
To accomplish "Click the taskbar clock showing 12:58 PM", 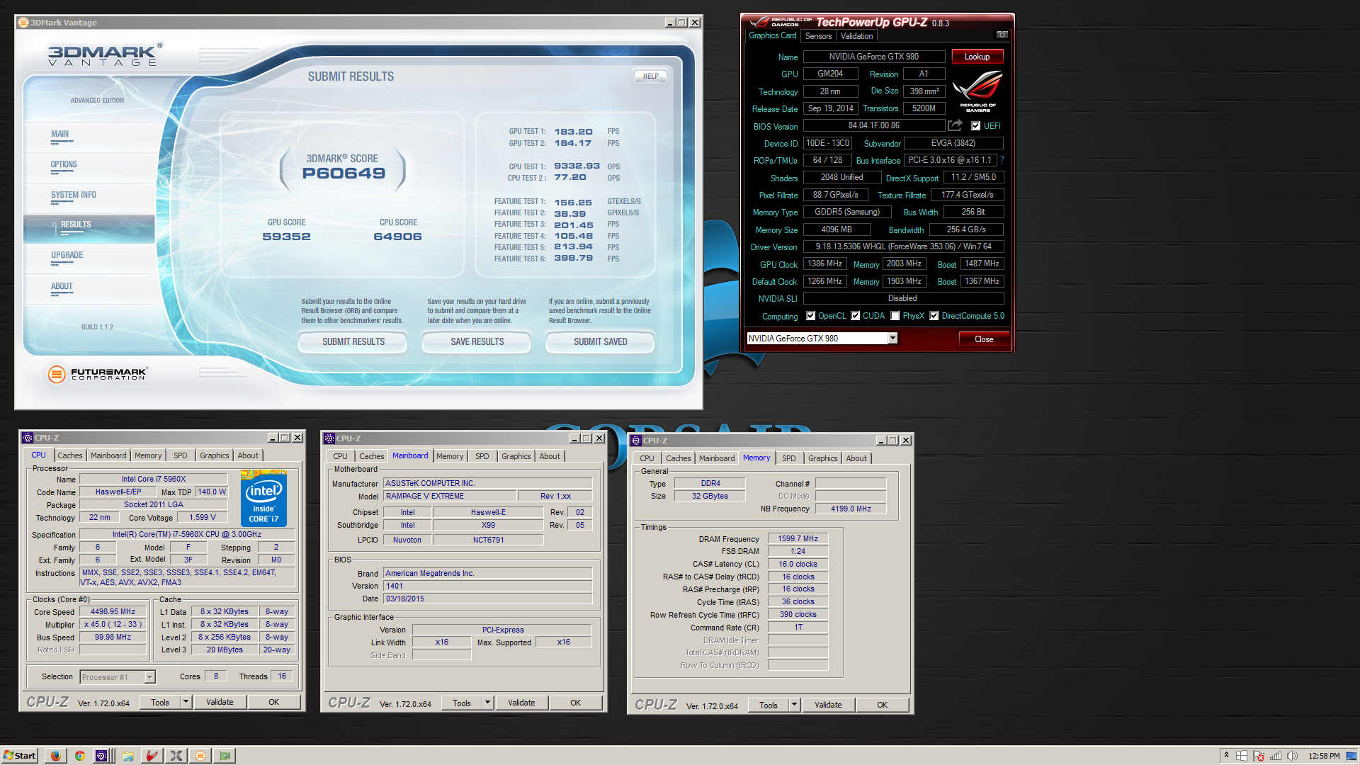I will (x=1324, y=756).
